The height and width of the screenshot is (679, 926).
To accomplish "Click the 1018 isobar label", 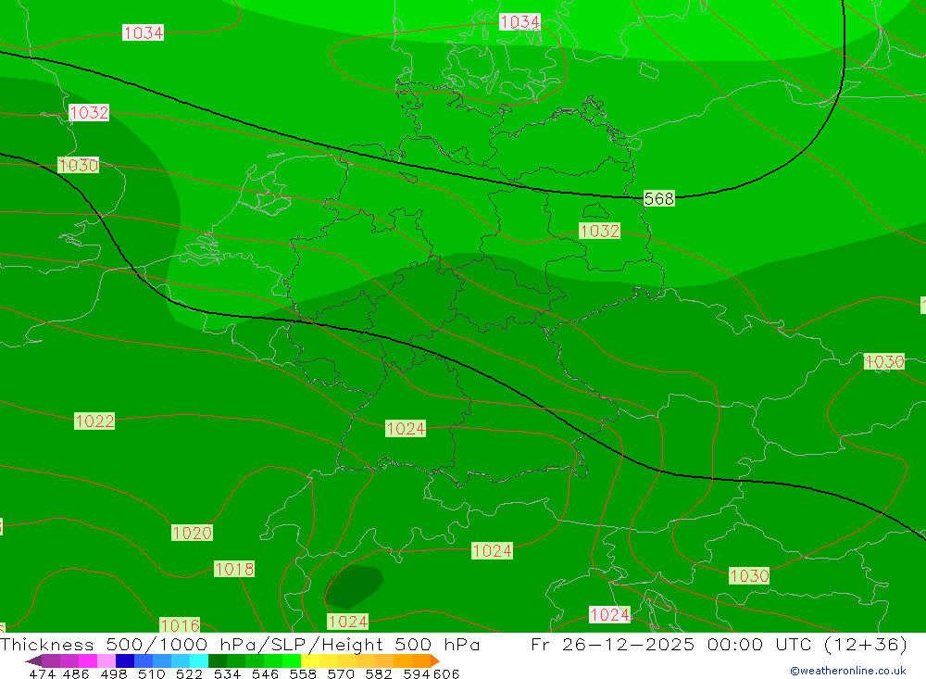I will [234, 569].
